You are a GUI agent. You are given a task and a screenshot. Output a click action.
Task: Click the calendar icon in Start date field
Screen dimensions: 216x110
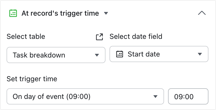(120, 54)
